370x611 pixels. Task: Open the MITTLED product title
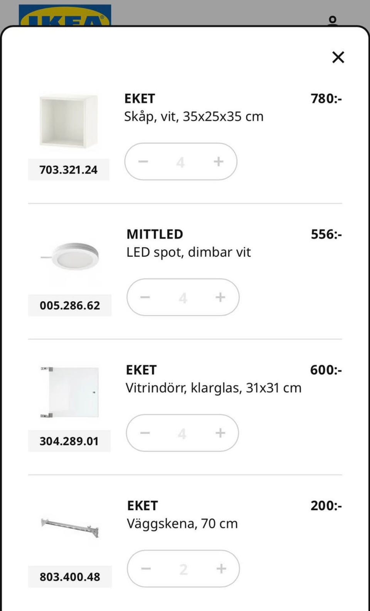click(155, 234)
